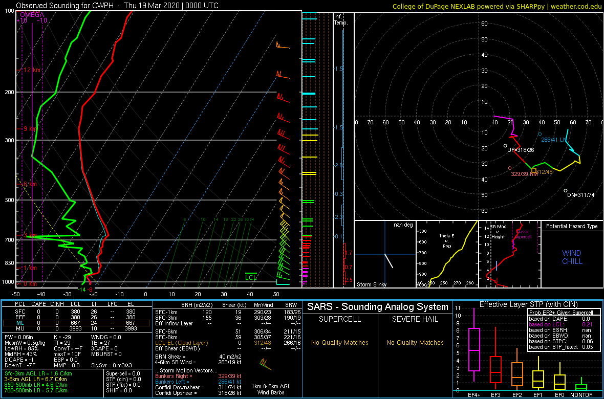Click the 286/41 LM hodograph label
This screenshot has height=399, width=604.
pos(554,140)
